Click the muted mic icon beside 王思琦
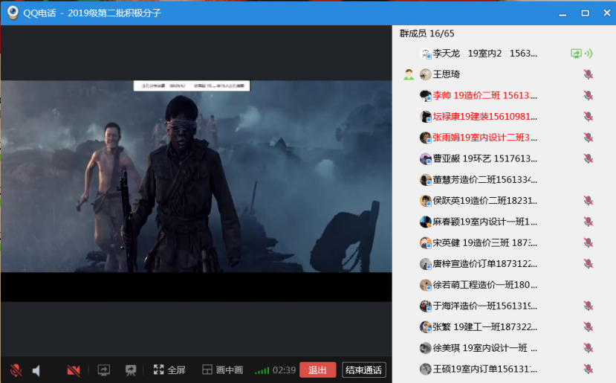This screenshot has height=383, width=616. [588, 74]
